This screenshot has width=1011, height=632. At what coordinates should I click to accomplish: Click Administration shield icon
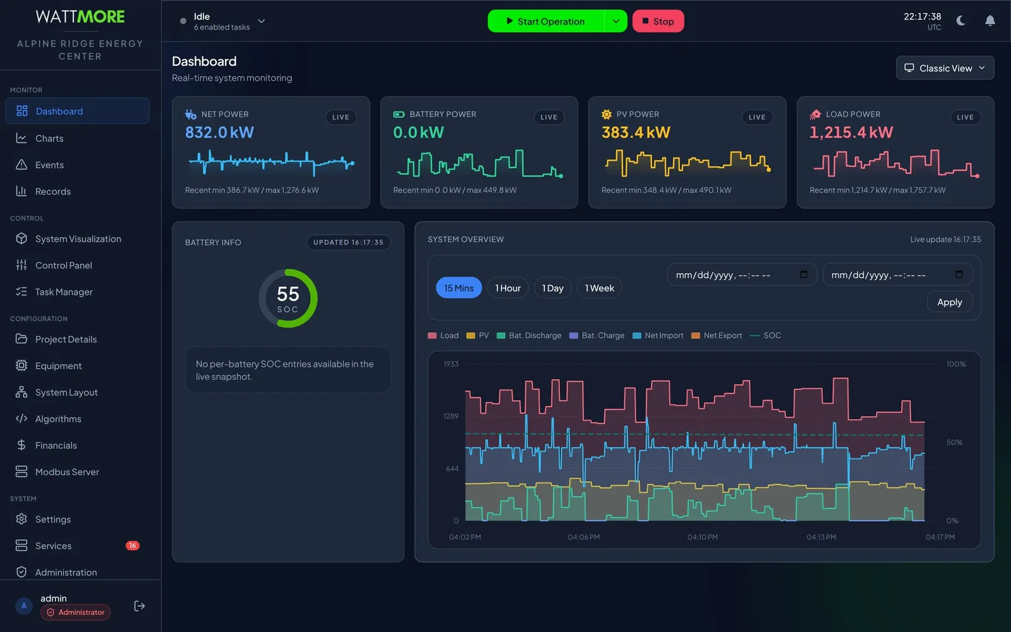click(21, 572)
